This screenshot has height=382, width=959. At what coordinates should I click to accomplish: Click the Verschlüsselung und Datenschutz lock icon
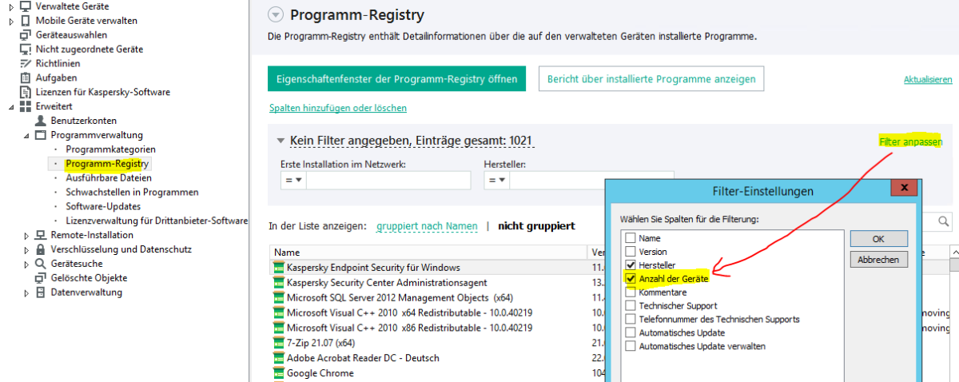[x=41, y=249]
